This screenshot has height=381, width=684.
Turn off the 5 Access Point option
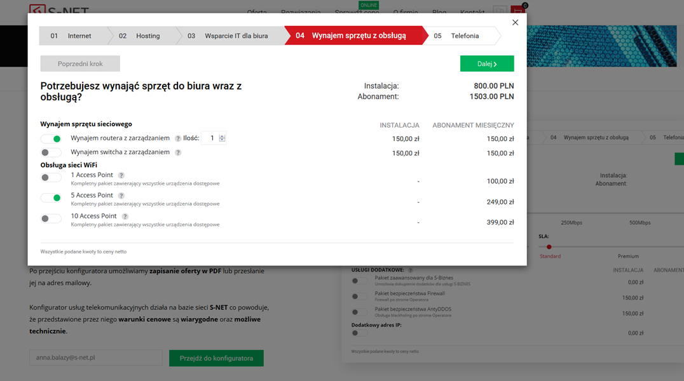click(51, 198)
